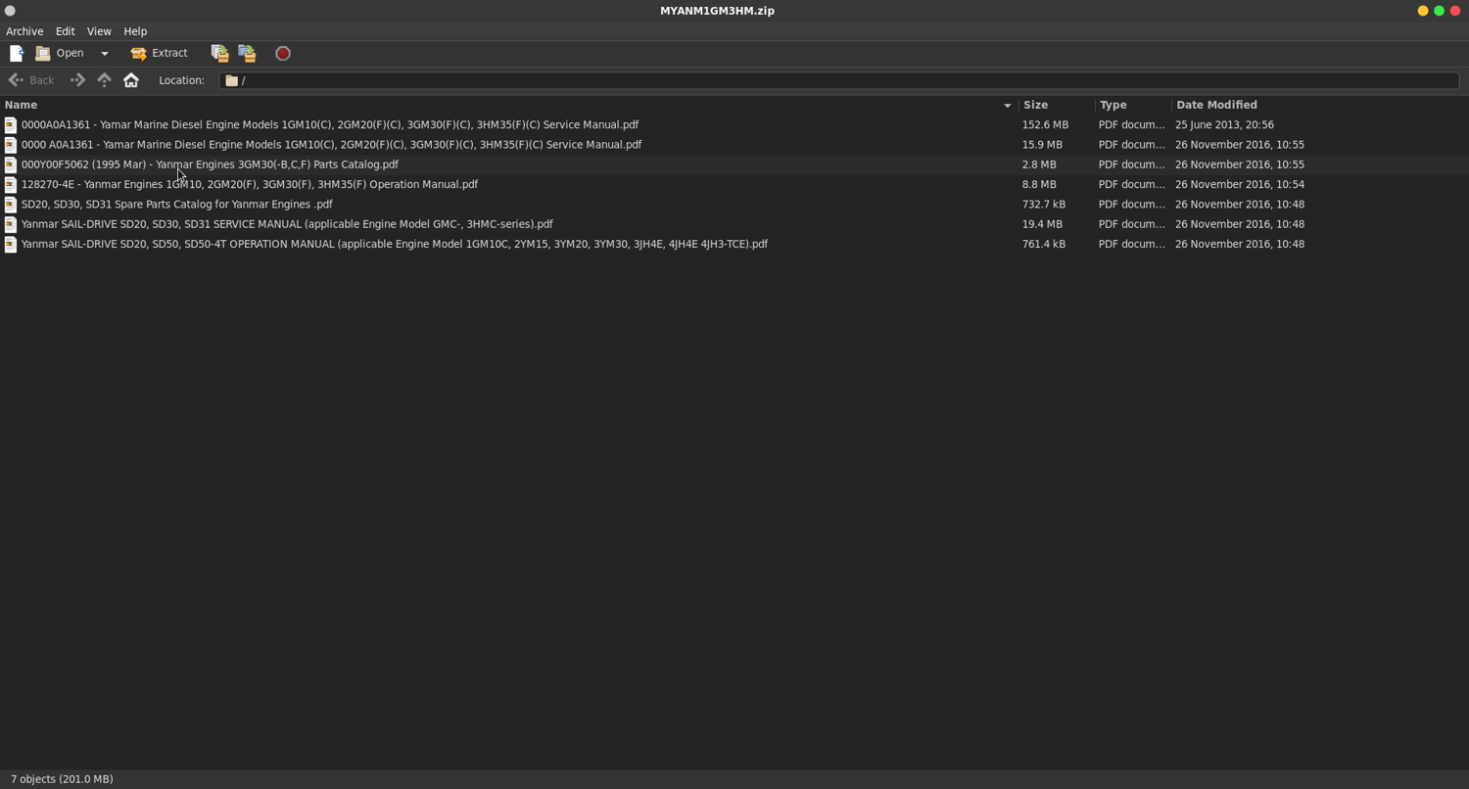1469x789 pixels.
Task: Click the '15.9 MB' size cell
Action: (x=1042, y=145)
